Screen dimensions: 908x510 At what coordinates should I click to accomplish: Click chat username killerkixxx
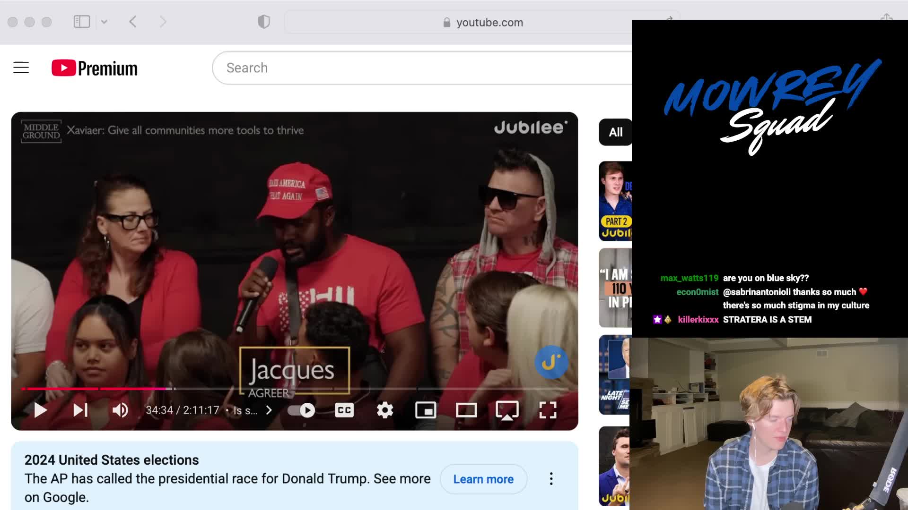click(x=698, y=320)
